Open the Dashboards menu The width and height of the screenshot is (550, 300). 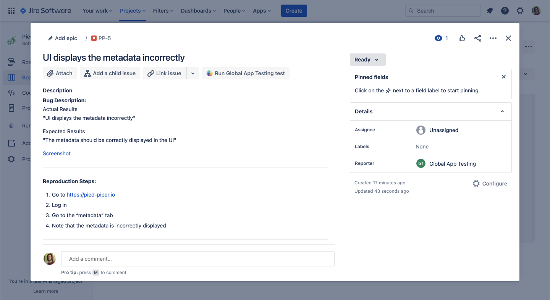click(198, 11)
